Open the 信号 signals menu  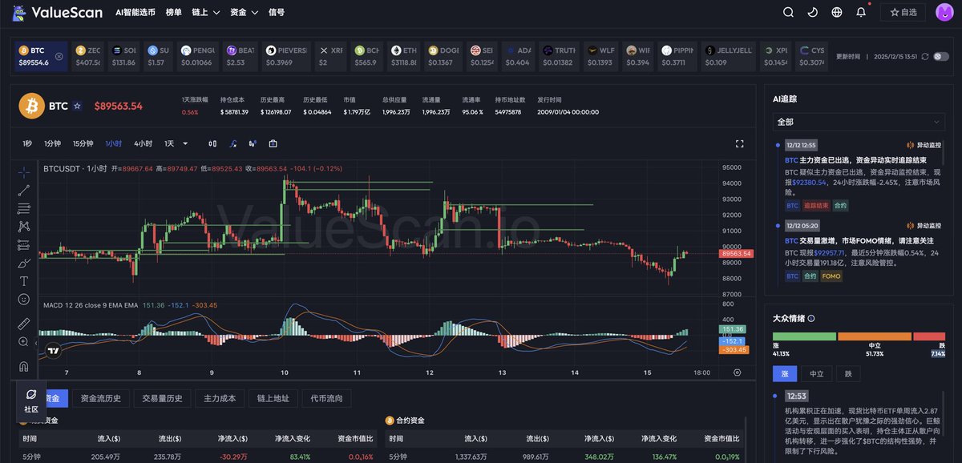tap(276, 13)
